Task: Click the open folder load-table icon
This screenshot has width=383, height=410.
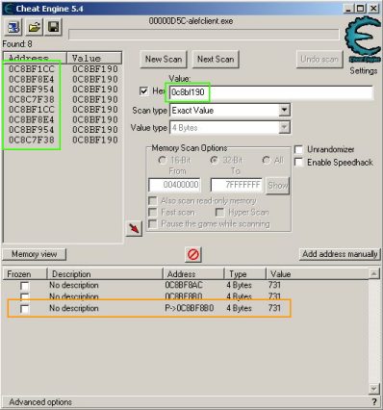Action: pos(34,27)
